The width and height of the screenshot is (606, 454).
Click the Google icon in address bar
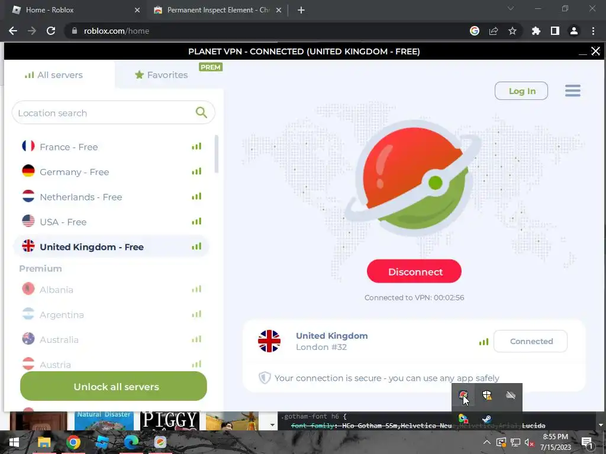[475, 31]
